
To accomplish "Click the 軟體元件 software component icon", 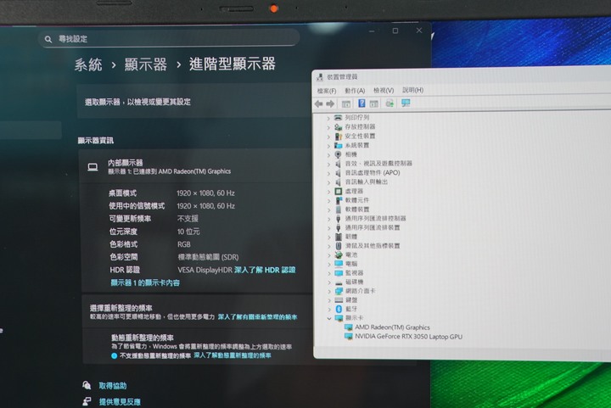I will coord(339,200).
